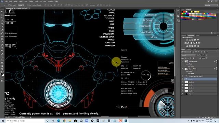Open the Fill slider arrow
The height and width of the screenshot is (123, 219).
(206, 58)
